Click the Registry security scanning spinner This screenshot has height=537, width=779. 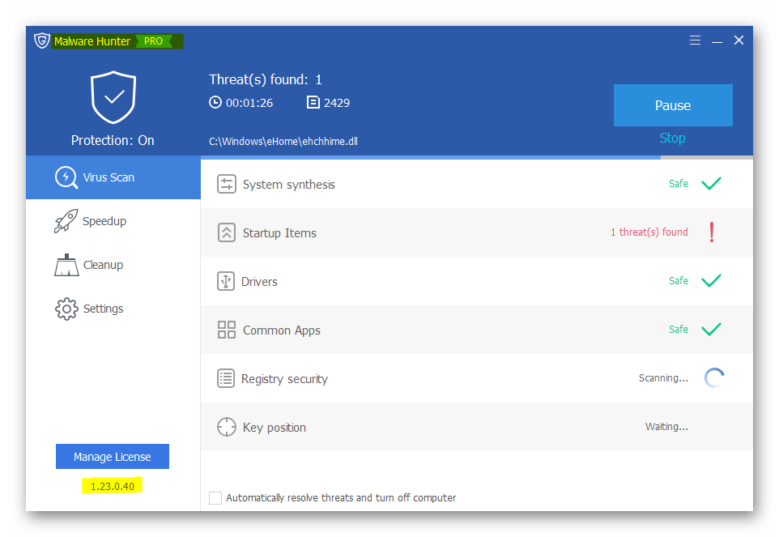tap(714, 378)
